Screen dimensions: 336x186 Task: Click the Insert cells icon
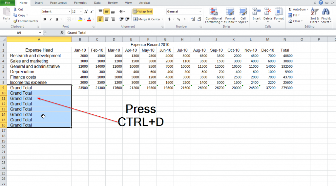point(256,12)
